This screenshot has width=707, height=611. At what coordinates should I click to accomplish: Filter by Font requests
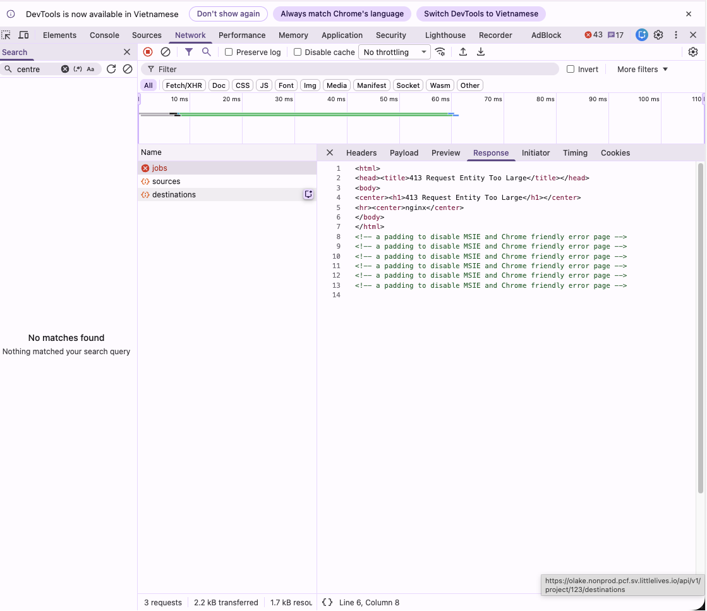(286, 85)
